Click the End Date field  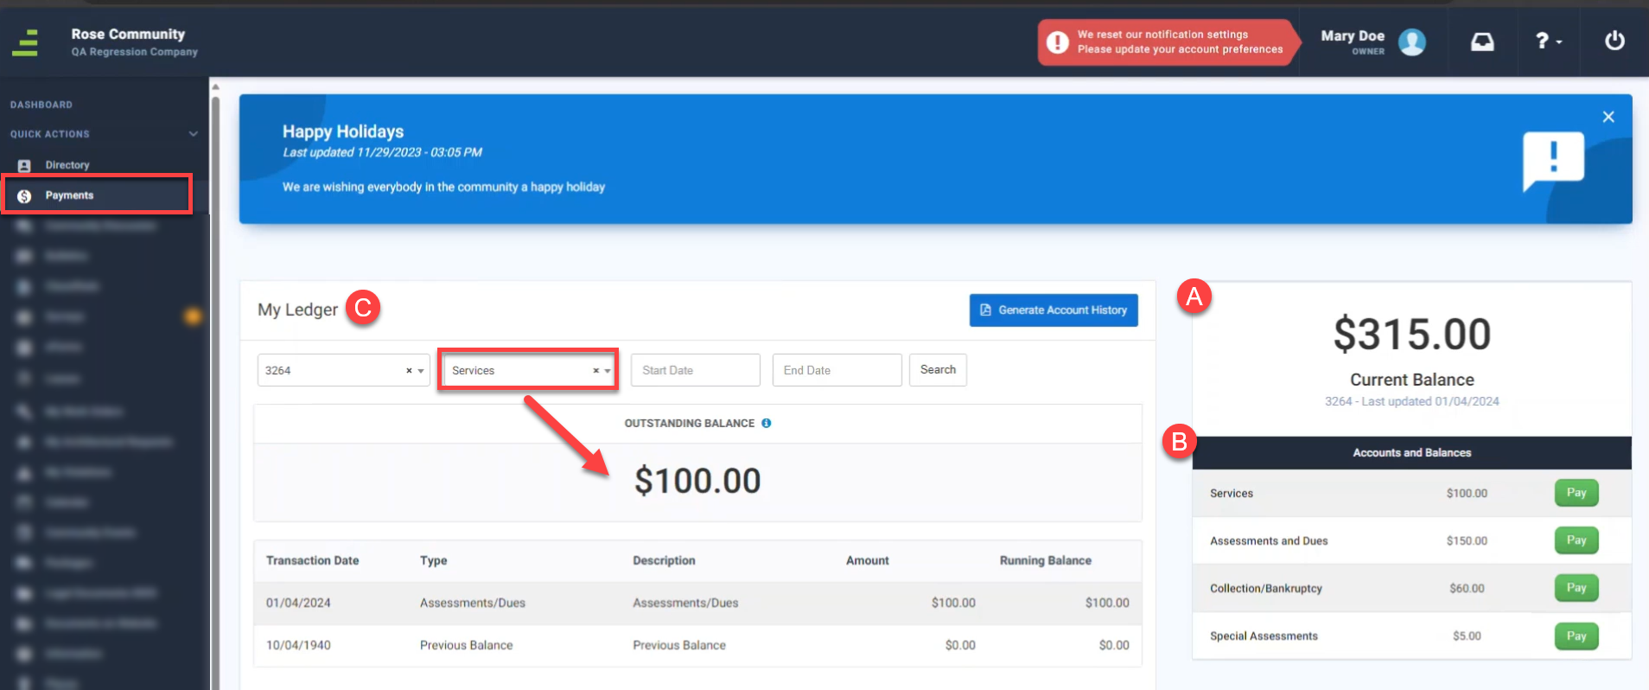point(837,370)
